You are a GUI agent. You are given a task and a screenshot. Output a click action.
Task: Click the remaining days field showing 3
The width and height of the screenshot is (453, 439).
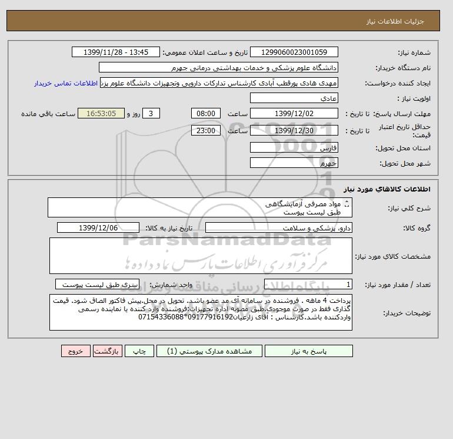coord(151,114)
